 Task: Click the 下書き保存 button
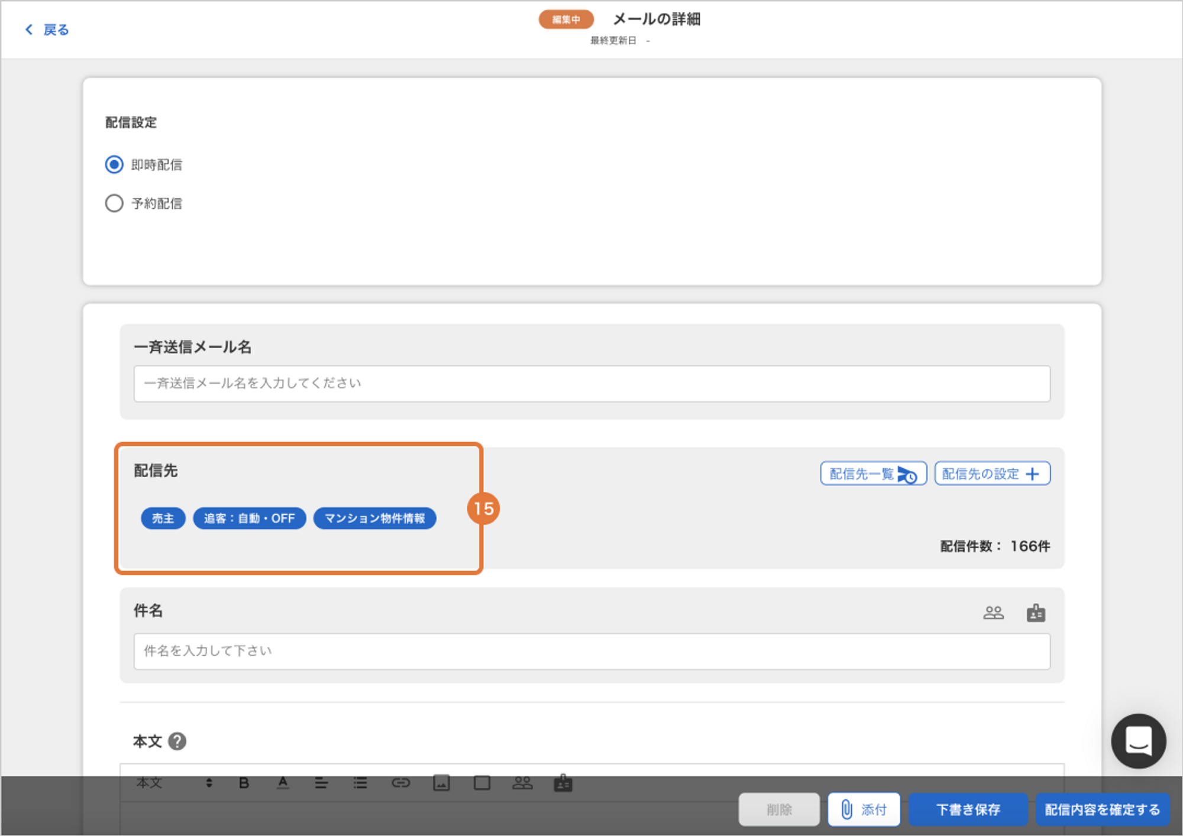point(968,809)
